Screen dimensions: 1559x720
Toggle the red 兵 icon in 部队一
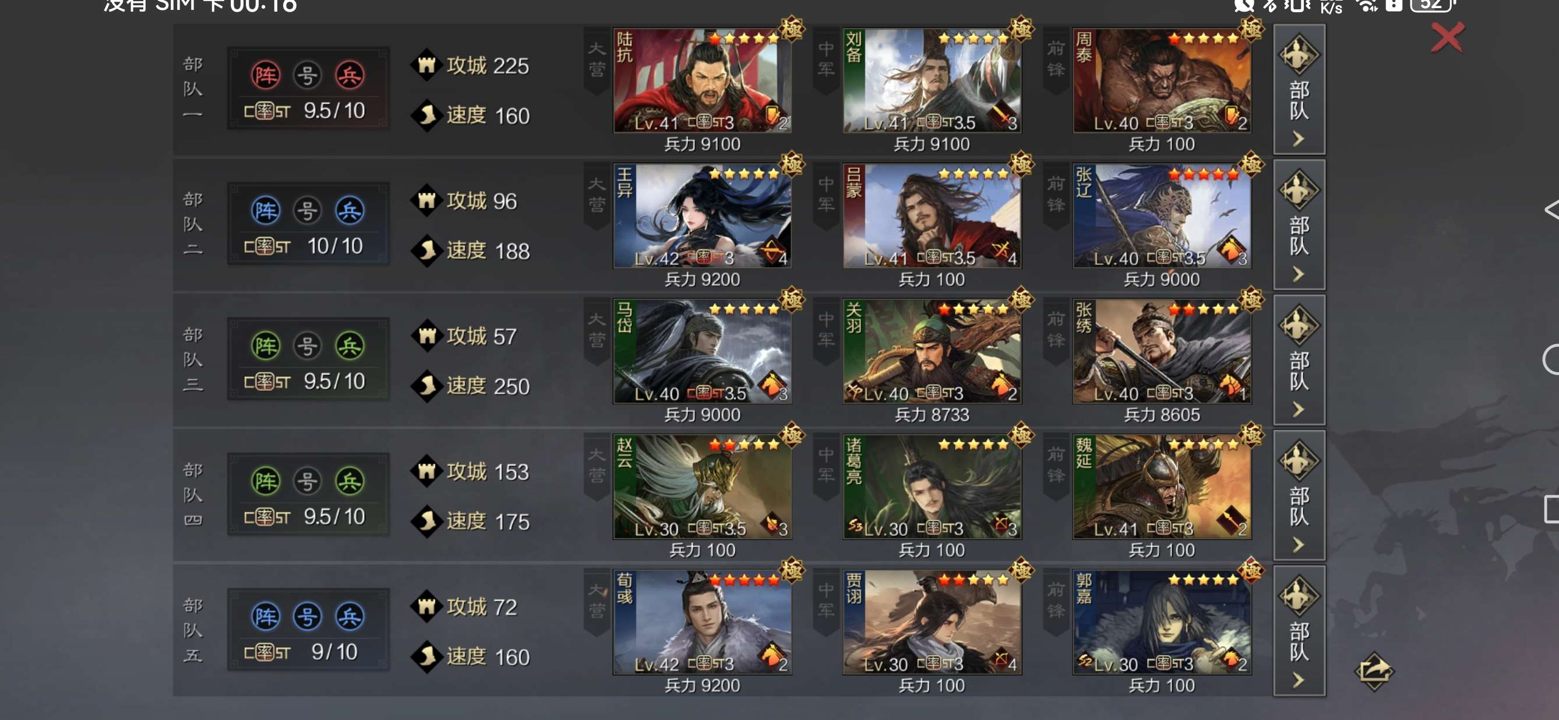tap(350, 75)
